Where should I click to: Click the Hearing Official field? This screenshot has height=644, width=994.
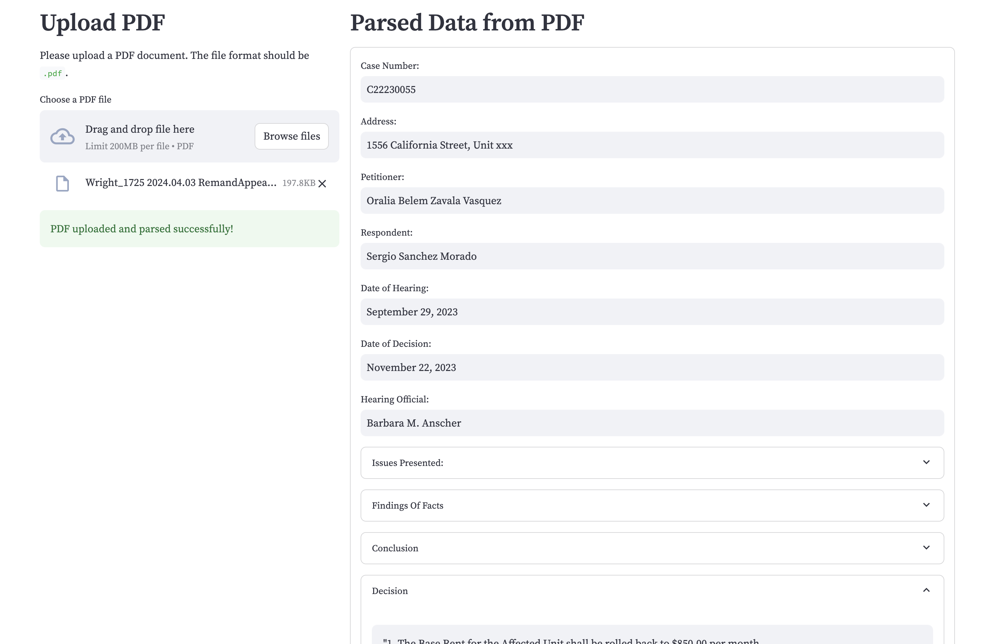pyautogui.click(x=652, y=423)
